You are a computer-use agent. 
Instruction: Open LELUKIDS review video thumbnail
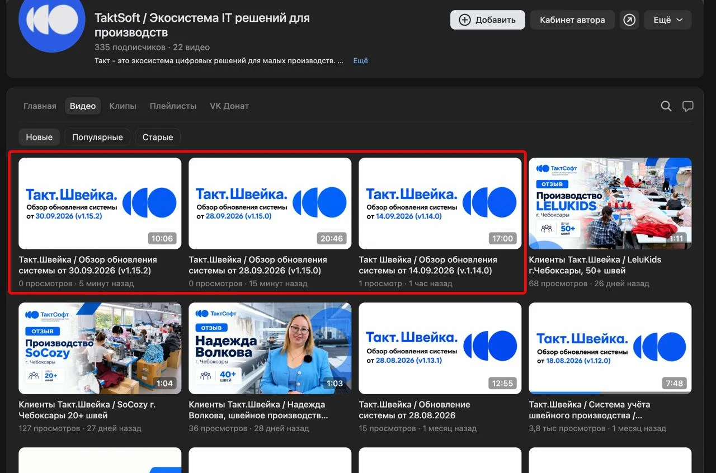(x=610, y=204)
